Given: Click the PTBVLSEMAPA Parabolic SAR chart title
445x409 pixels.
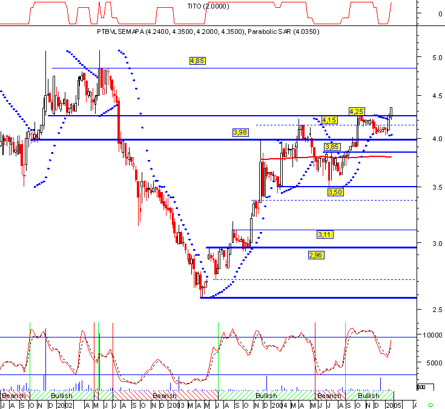Looking at the screenshot, I should [208, 32].
